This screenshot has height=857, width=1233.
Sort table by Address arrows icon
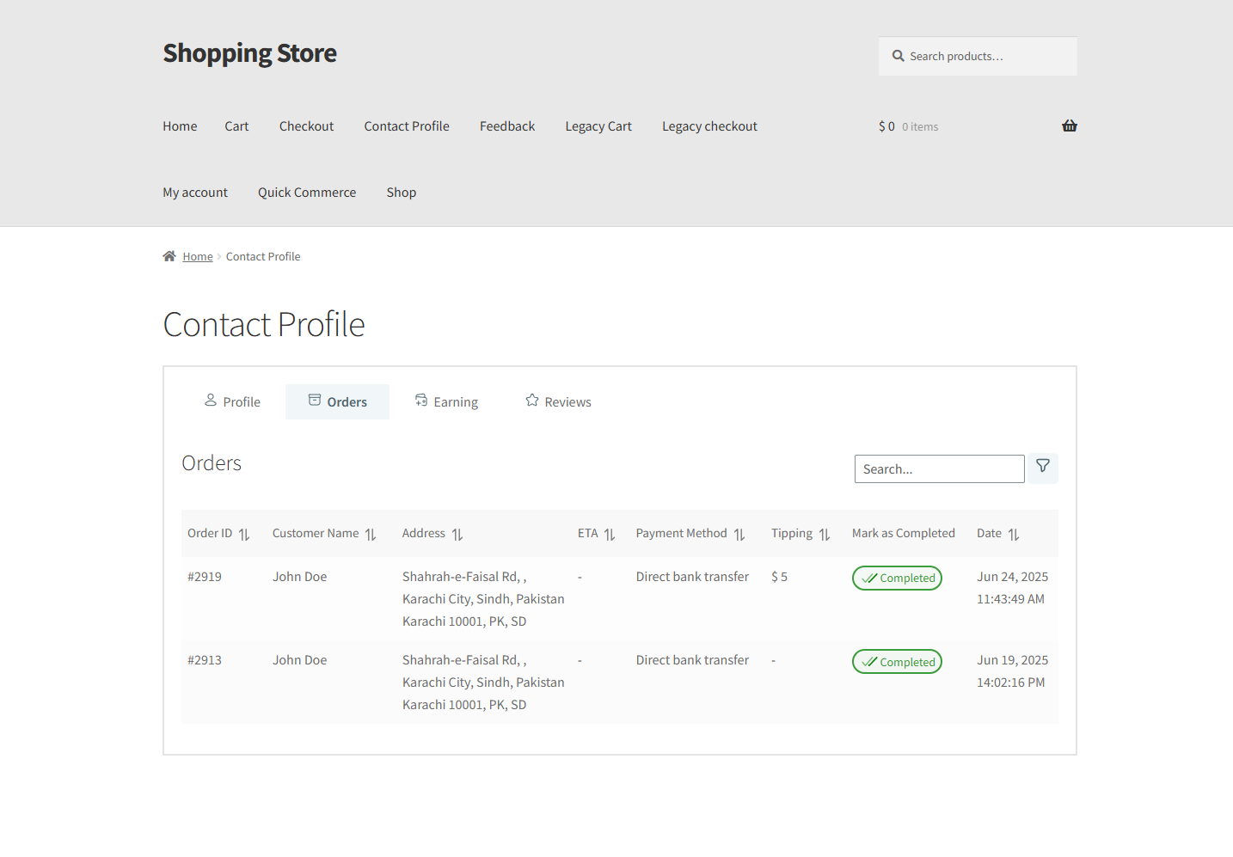point(457,535)
